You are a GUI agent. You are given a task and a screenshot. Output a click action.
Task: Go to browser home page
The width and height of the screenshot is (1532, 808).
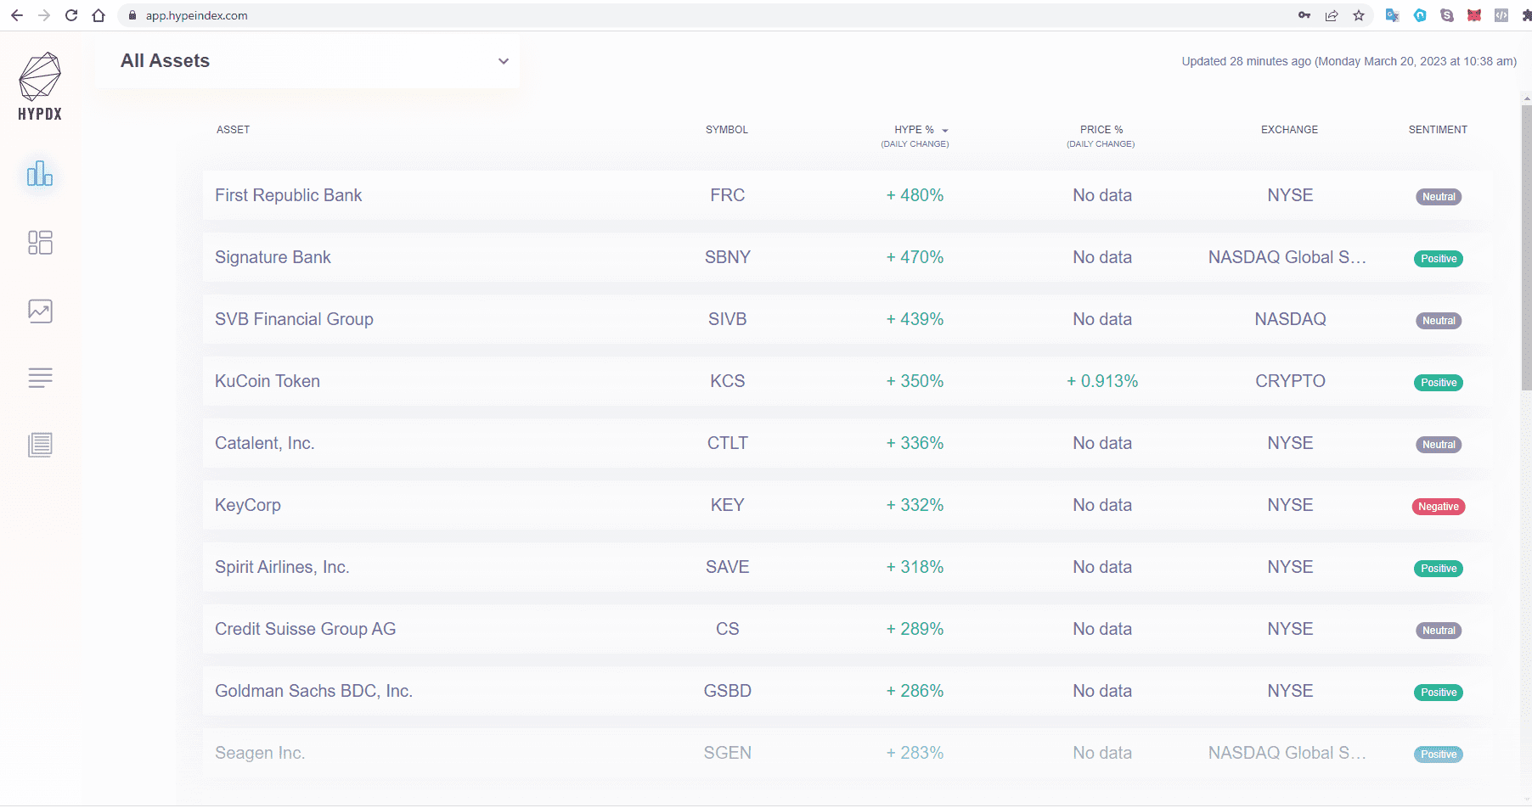(x=99, y=15)
